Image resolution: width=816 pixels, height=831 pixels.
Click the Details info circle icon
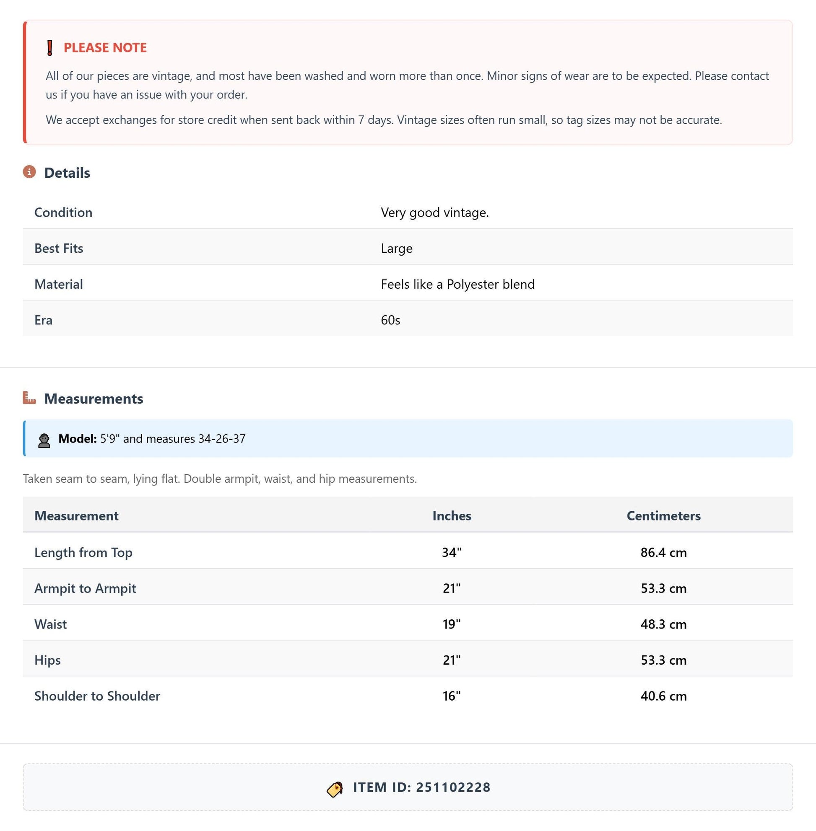click(x=29, y=172)
